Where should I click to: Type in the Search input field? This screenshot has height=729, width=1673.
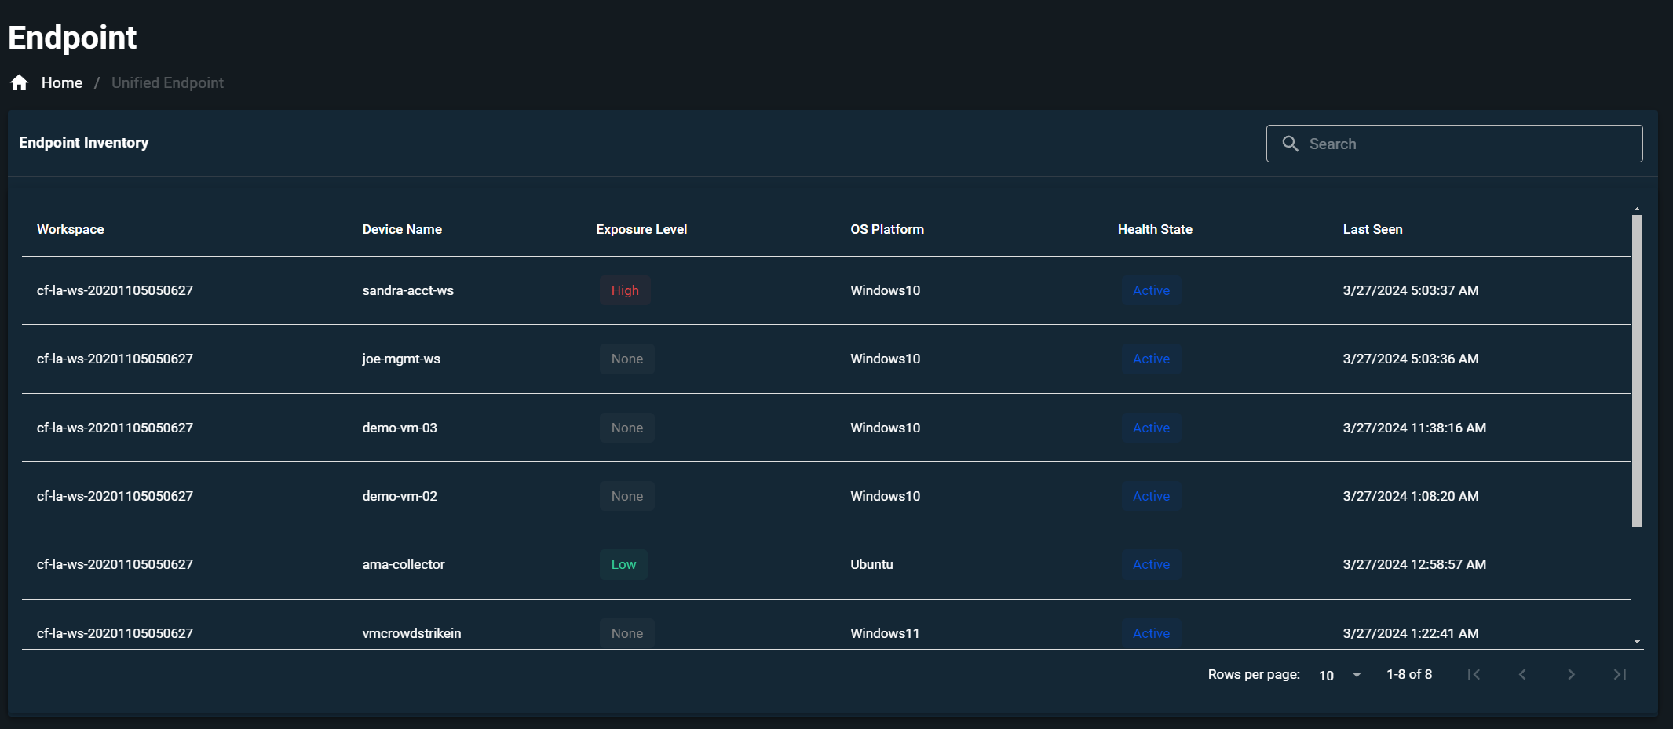[1468, 144]
